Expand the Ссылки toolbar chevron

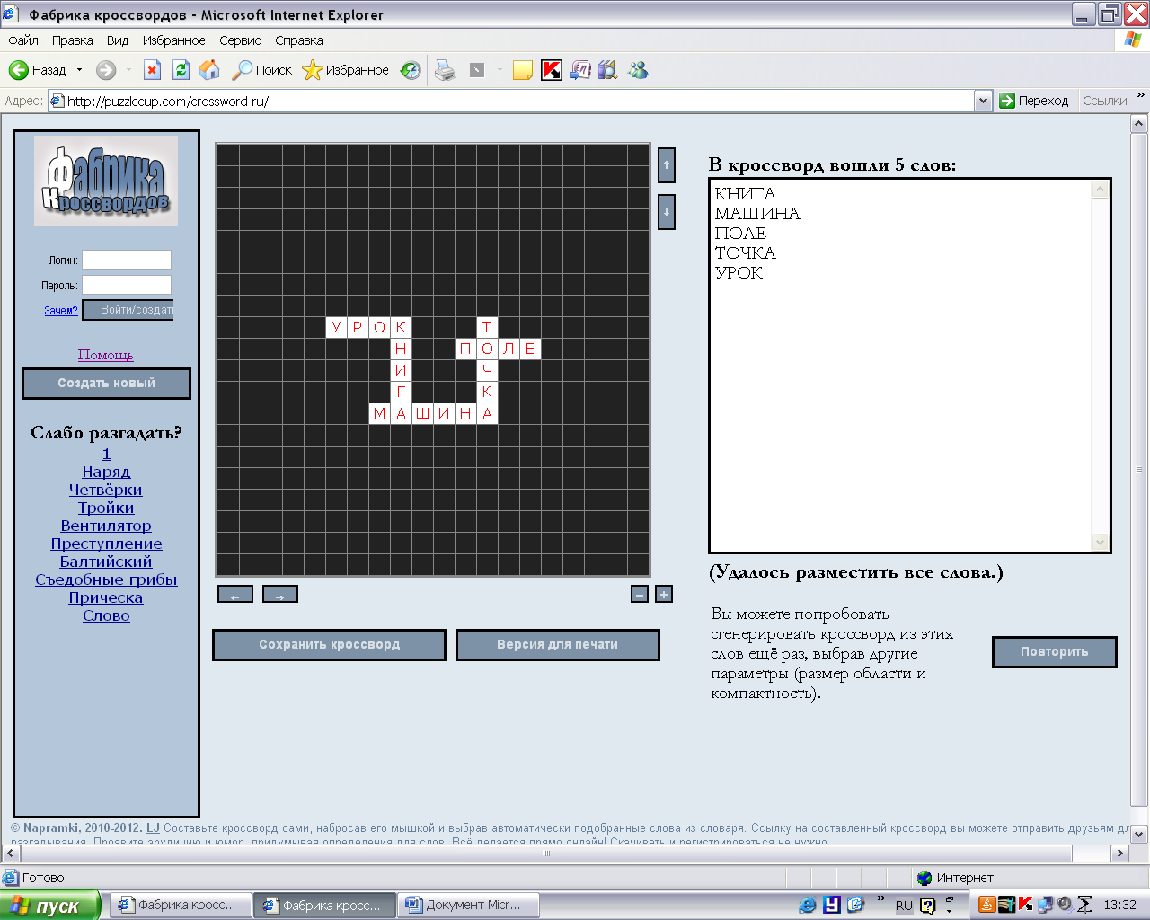(x=1140, y=95)
